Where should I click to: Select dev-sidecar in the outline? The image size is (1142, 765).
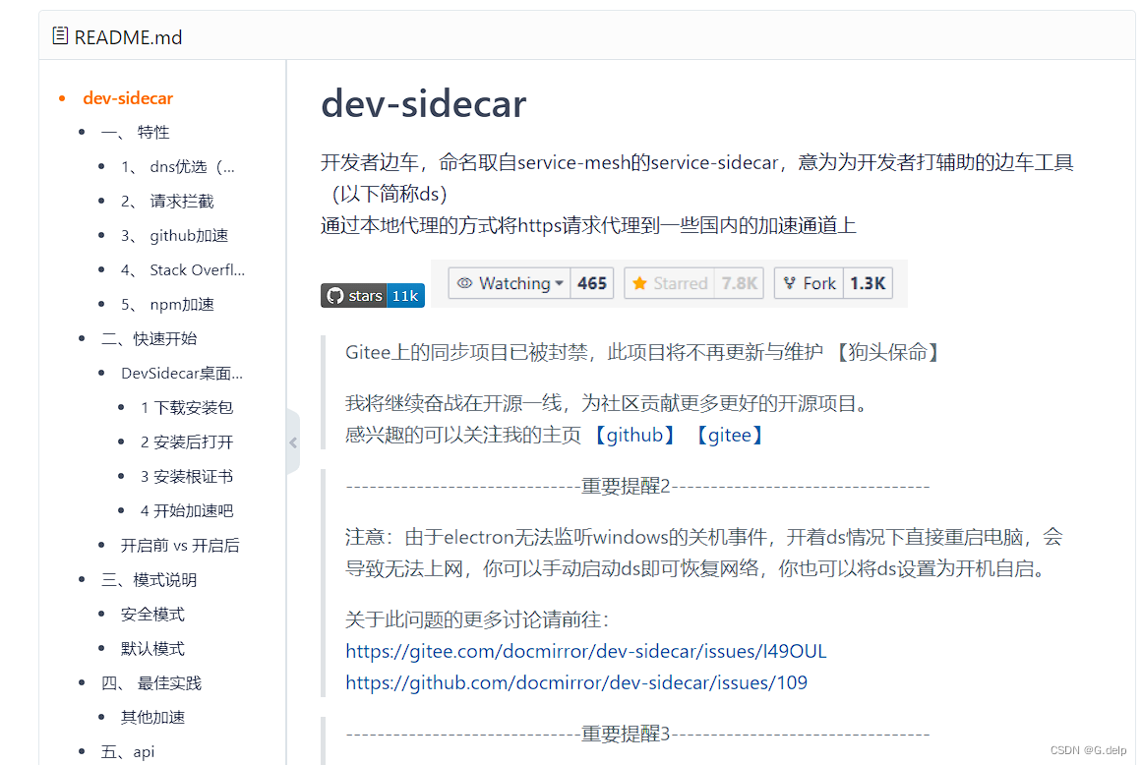click(128, 98)
